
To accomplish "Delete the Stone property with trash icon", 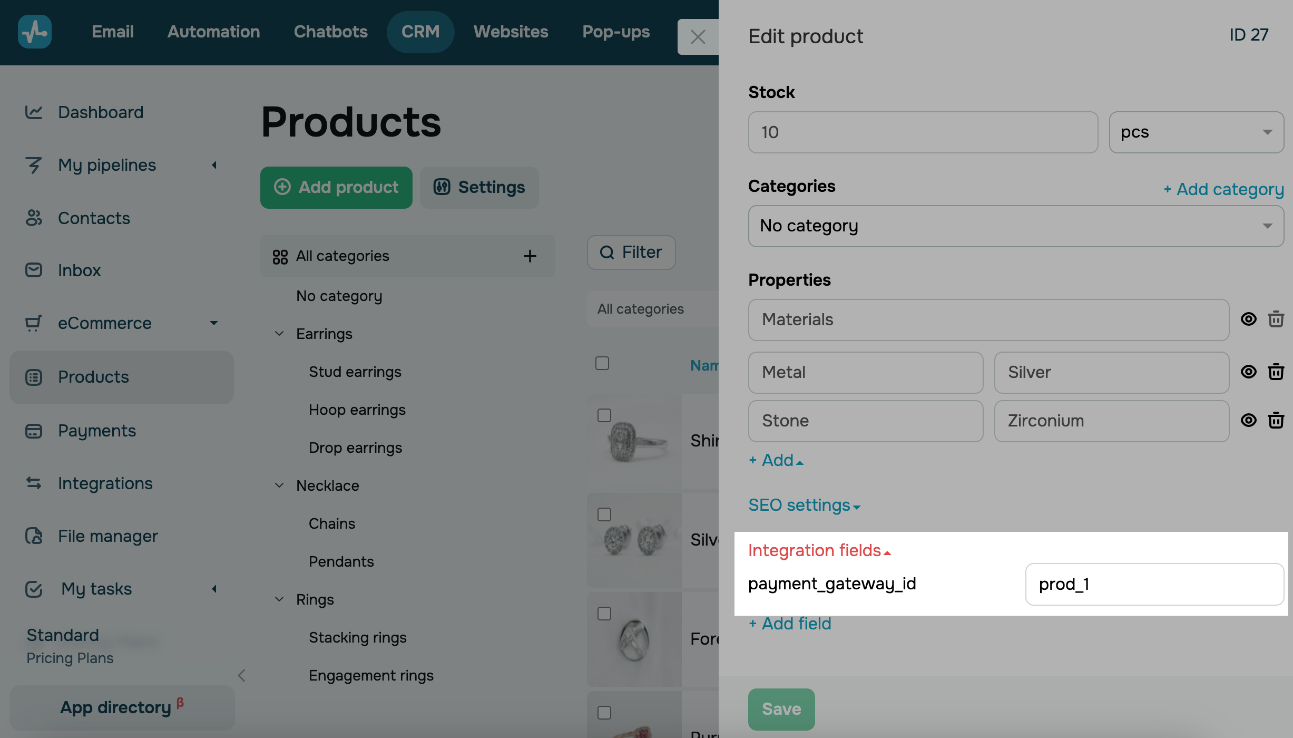I will [x=1276, y=421].
